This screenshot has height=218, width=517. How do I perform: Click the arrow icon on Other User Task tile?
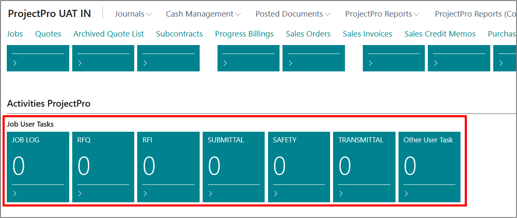(406, 194)
